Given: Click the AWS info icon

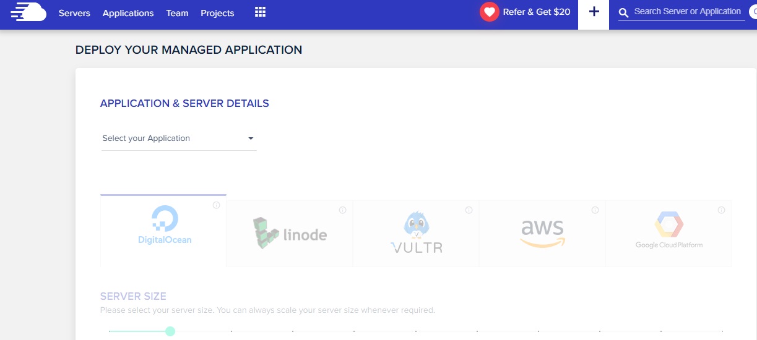Looking at the screenshot, I should pyautogui.click(x=595, y=210).
